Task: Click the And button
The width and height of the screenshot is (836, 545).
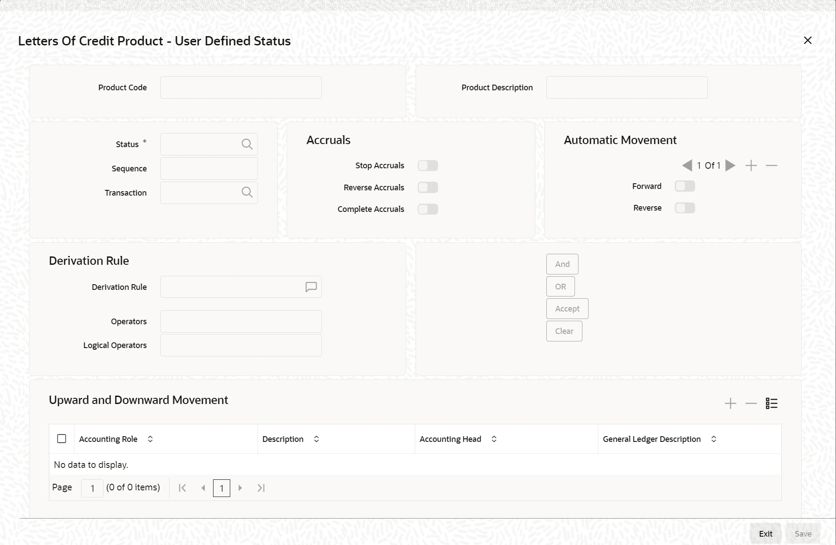Action: tap(562, 264)
